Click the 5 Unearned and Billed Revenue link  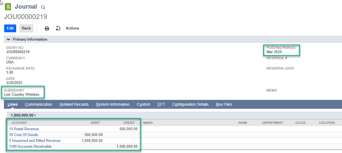coord(35,141)
